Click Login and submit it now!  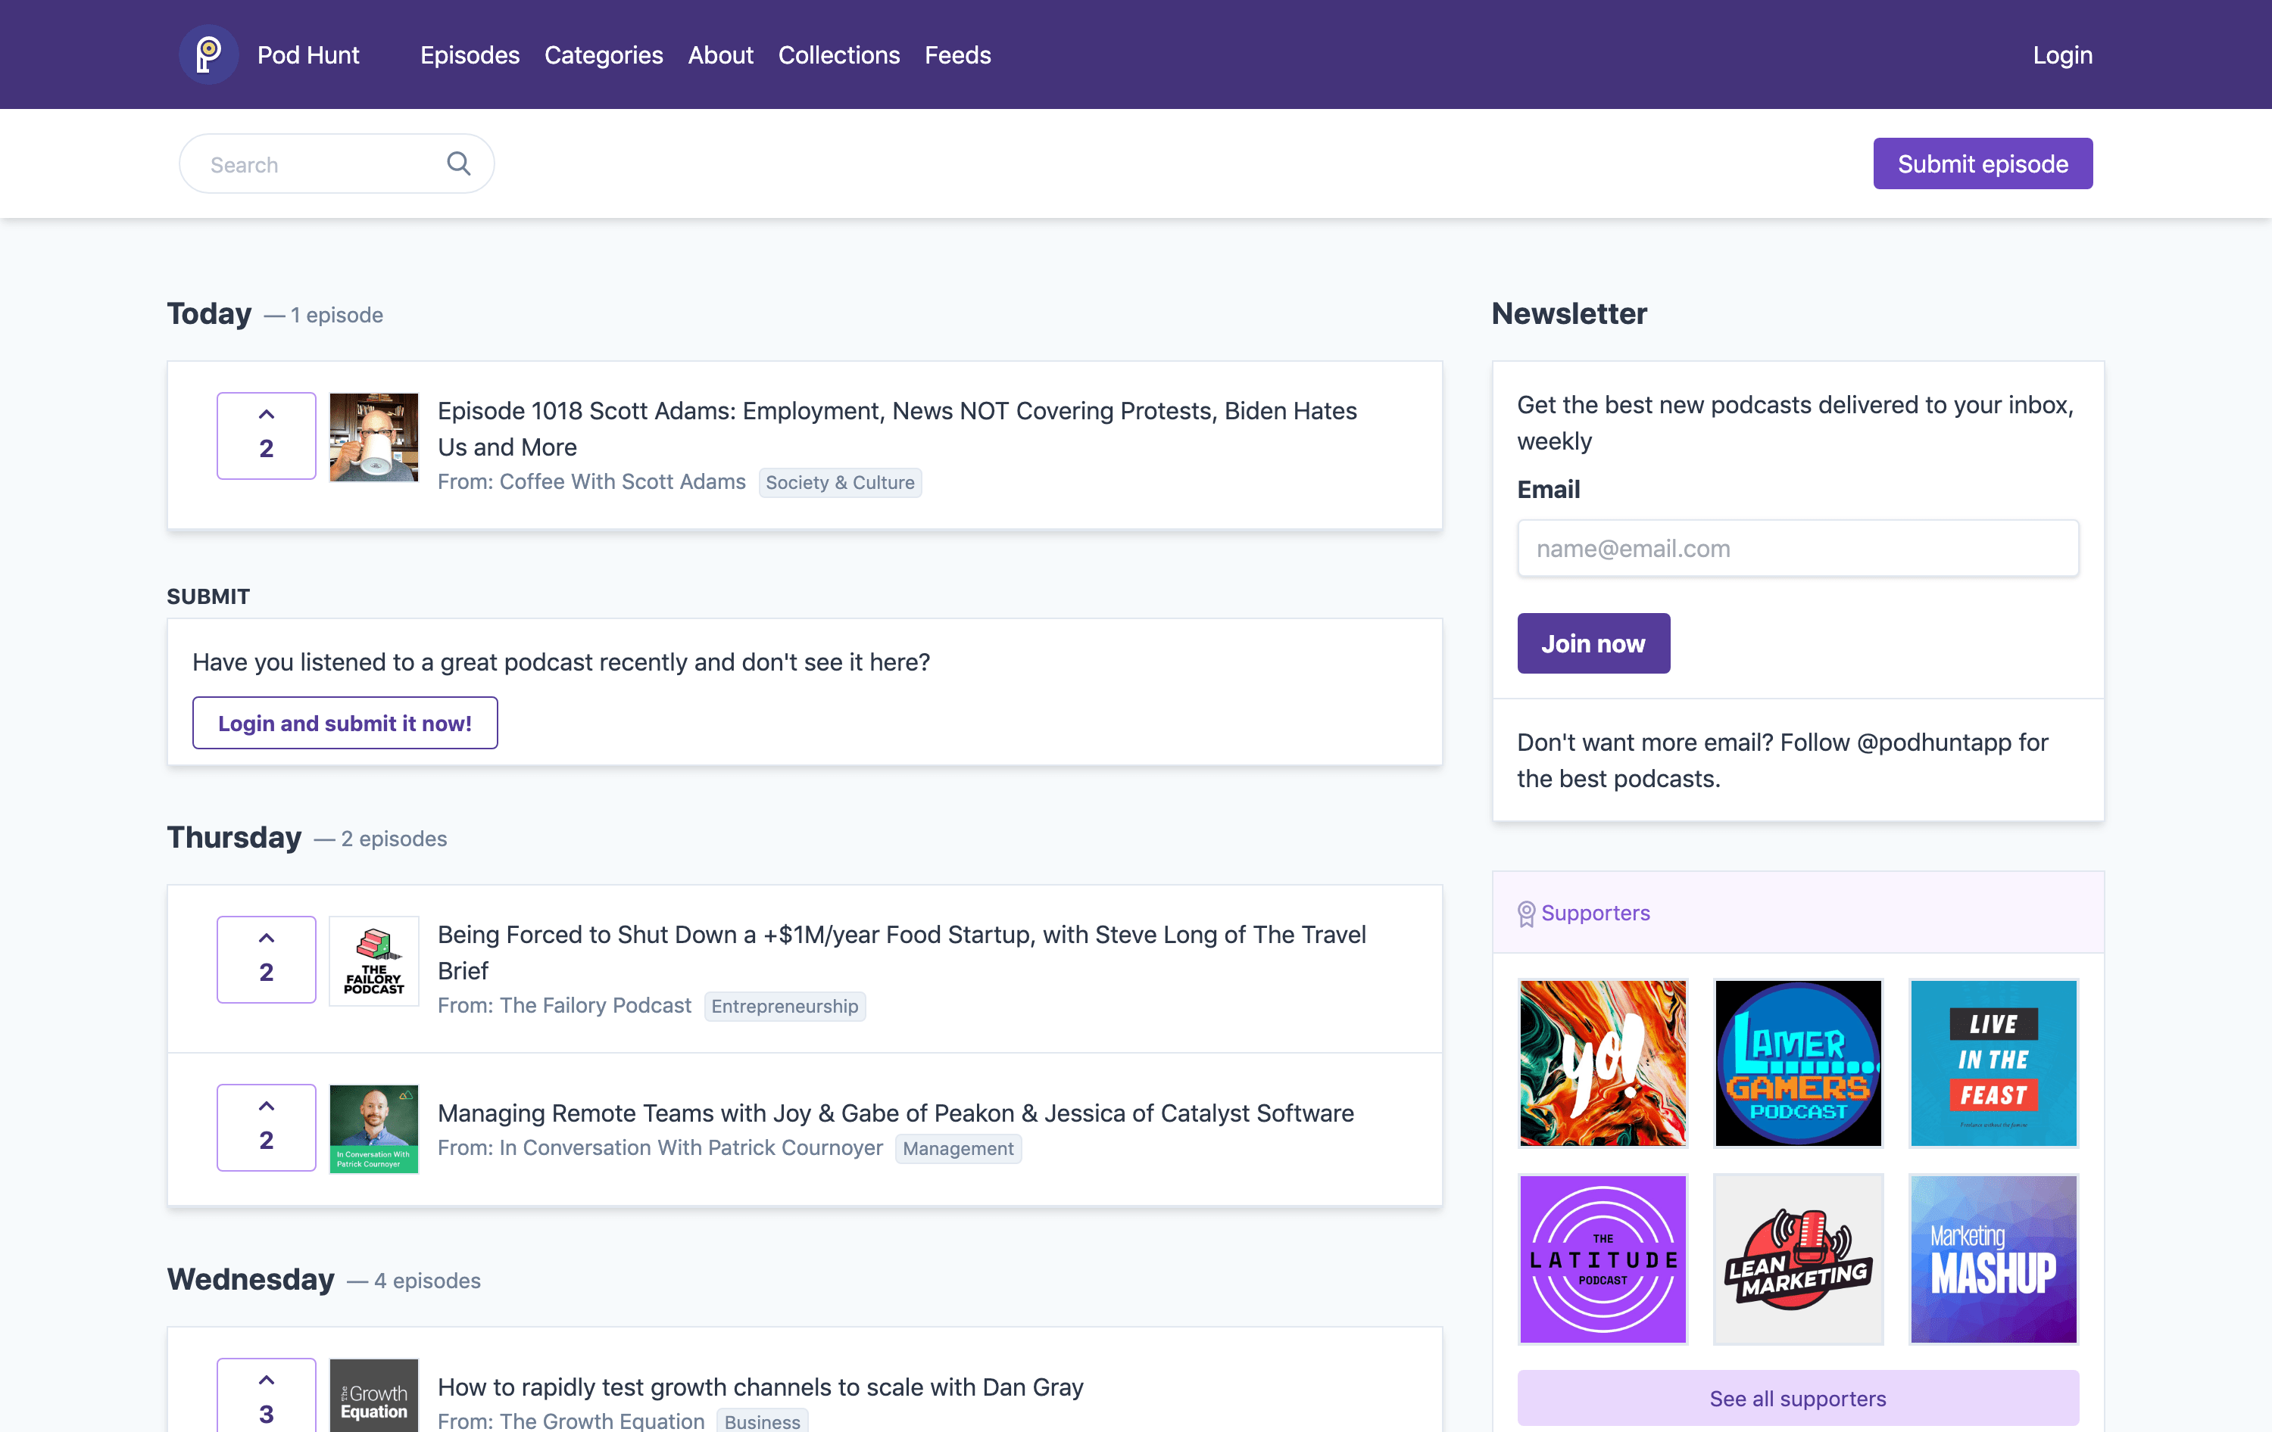345,722
